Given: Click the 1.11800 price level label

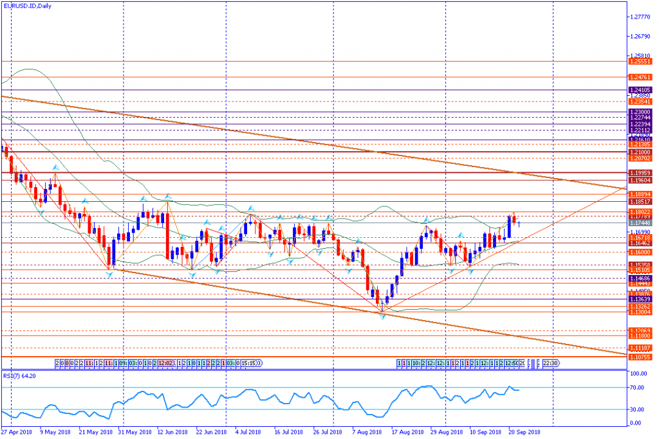Looking at the screenshot, I should (x=640, y=336).
